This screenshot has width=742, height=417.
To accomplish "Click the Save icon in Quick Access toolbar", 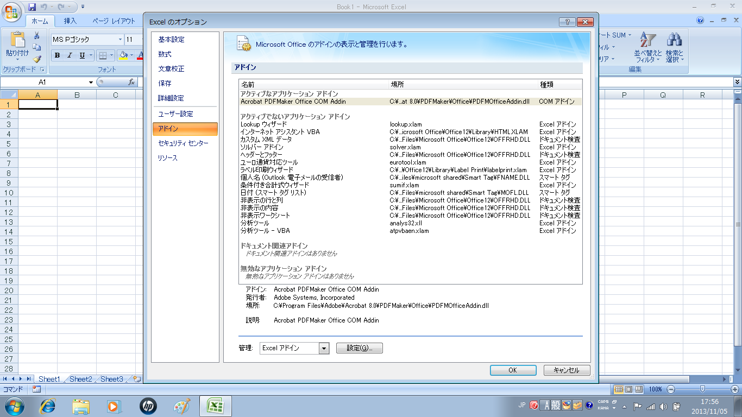I will [32, 7].
